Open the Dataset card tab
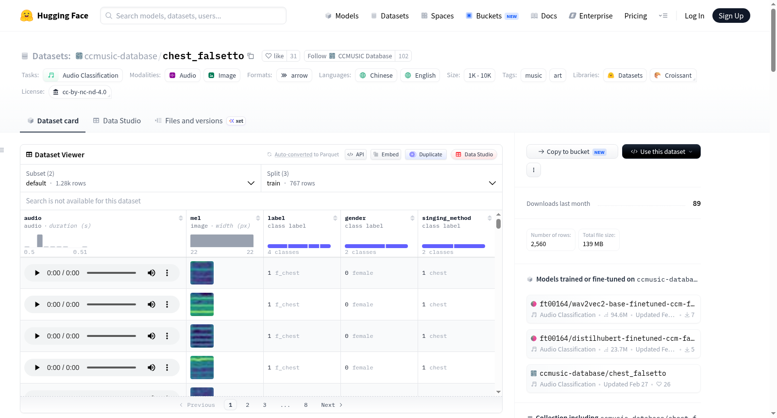777x418 pixels. [52, 121]
